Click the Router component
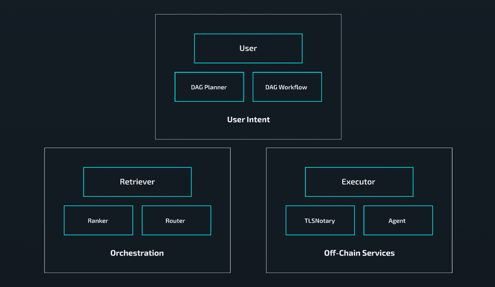This screenshot has height=287, width=495. [x=176, y=220]
